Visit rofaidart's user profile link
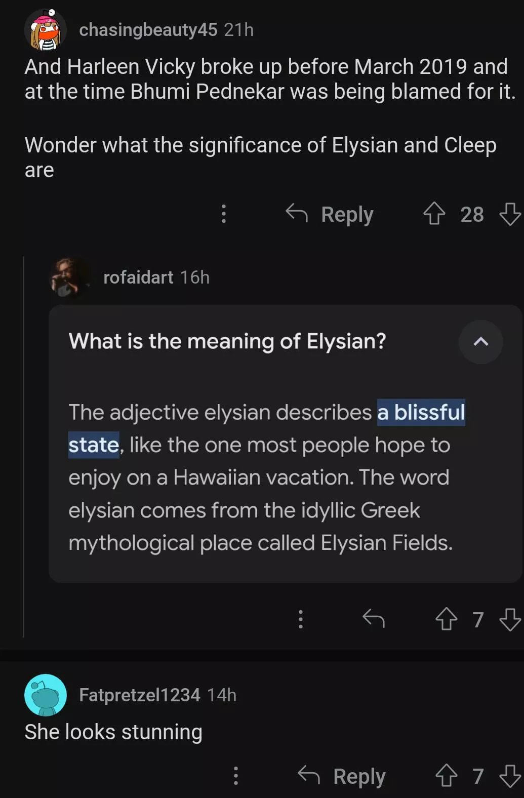This screenshot has width=524, height=798. coord(138,277)
